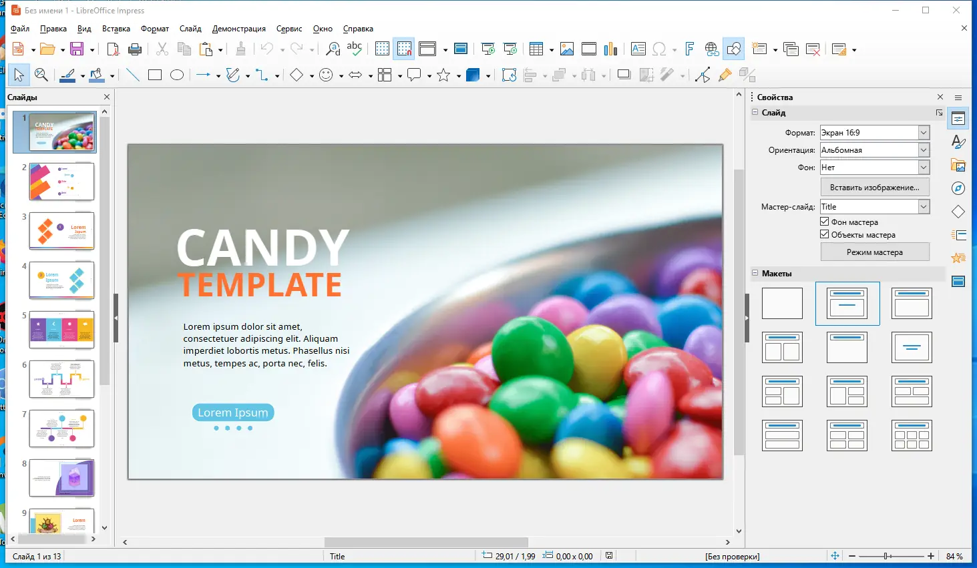Open the symbol shapes smiley dropdown arrow
Image resolution: width=977 pixels, height=568 pixels.
[x=341, y=75]
